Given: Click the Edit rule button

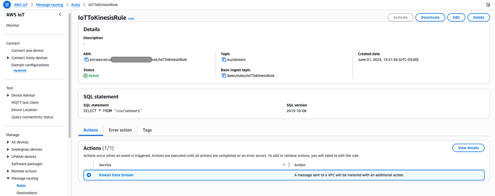Looking at the screenshot, I should (x=456, y=17).
